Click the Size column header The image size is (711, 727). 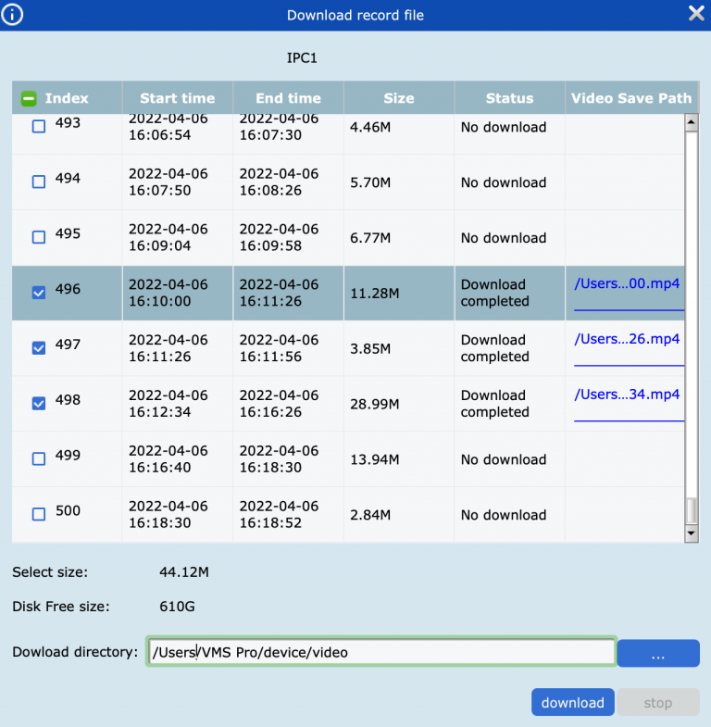[399, 98]
